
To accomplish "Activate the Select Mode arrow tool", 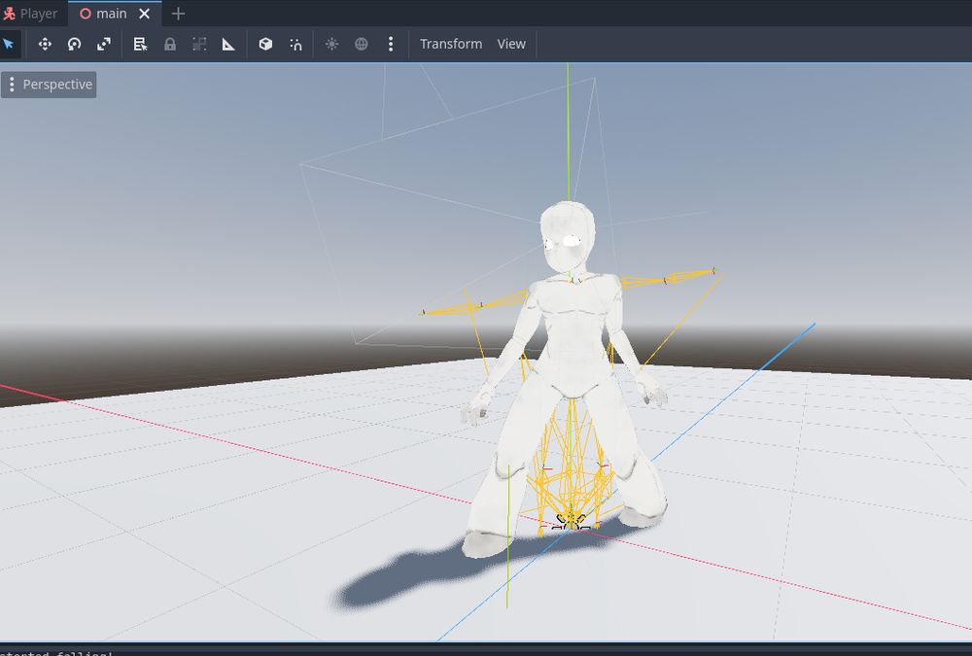I will 9,44.
